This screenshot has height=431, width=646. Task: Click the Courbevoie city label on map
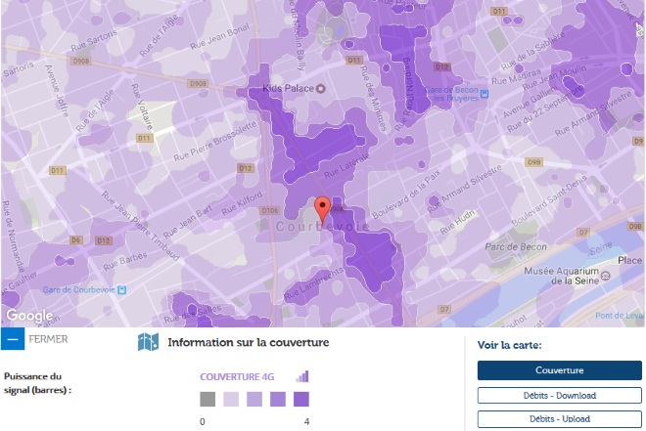(x=322, y=227)
